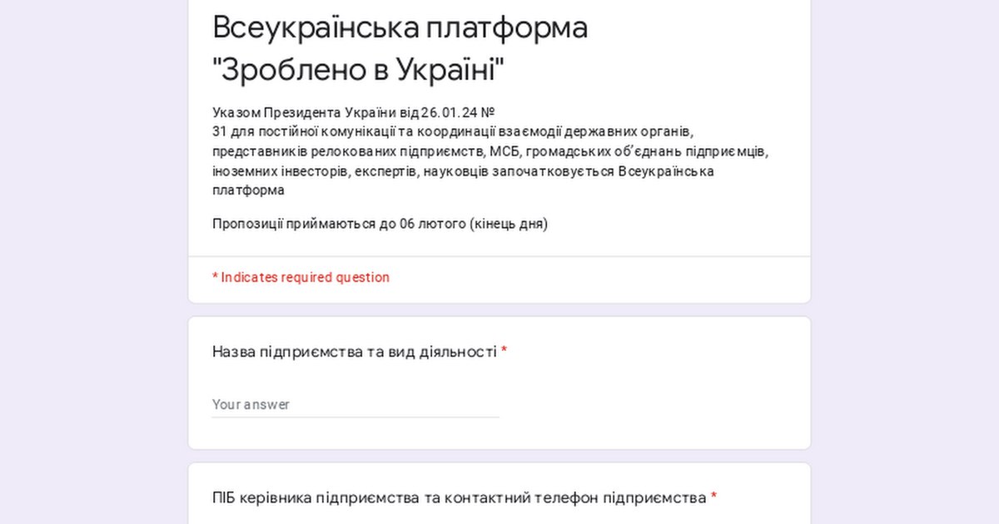Click the phrase "контактний телефон підприємства"
The width and height of the screenshot is (999, 524).
pyautogui.click(x=575, y=498)
